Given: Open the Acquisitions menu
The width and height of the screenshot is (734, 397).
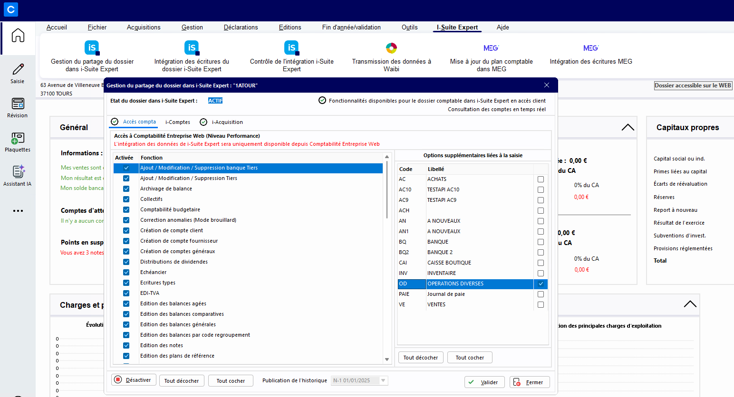Looking at the screenshot, I should [144, 28].
